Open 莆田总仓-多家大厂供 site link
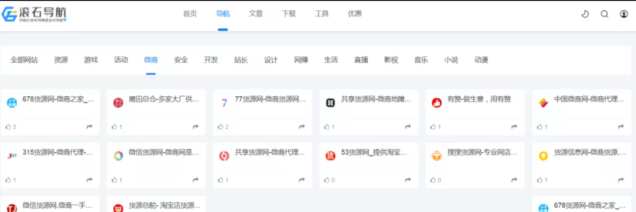Image resolution: width=636 pixels, height=212 pixels. (164, 100)
